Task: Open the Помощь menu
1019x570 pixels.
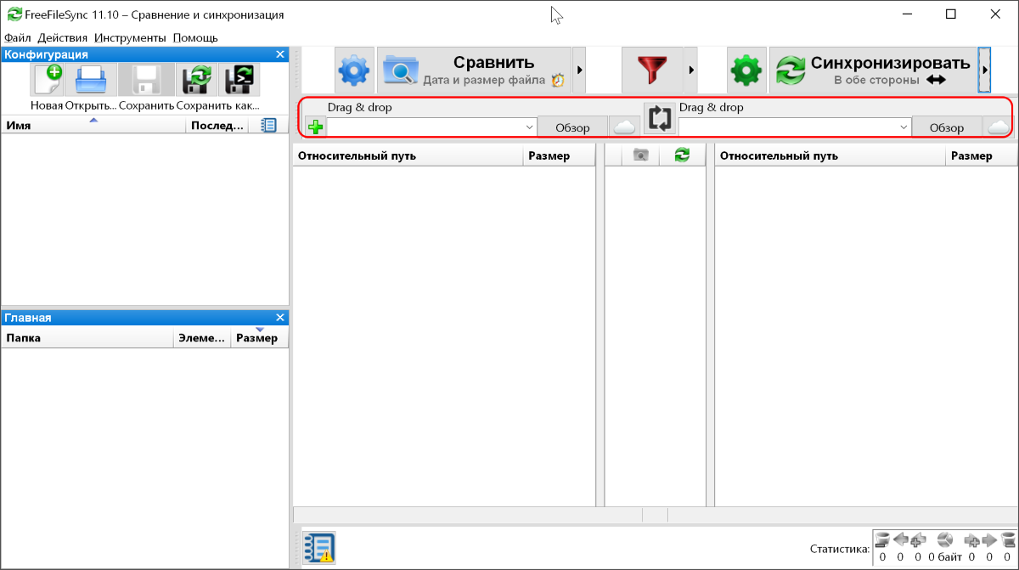Action: (x=195, y=37)
